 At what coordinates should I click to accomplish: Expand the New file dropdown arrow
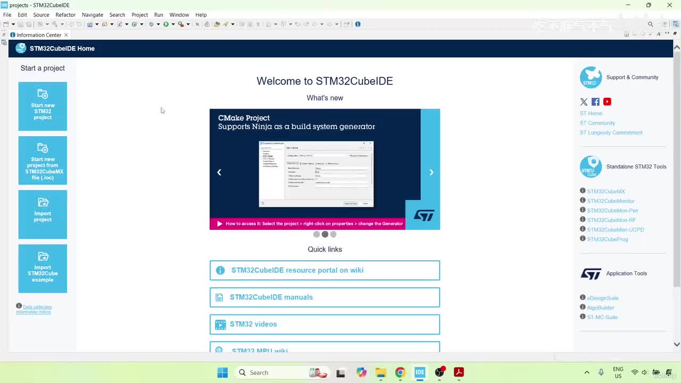[13, 24]
